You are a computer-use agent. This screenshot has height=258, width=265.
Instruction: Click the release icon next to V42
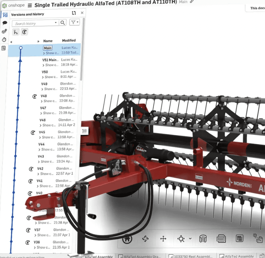[x=31, y=169]
